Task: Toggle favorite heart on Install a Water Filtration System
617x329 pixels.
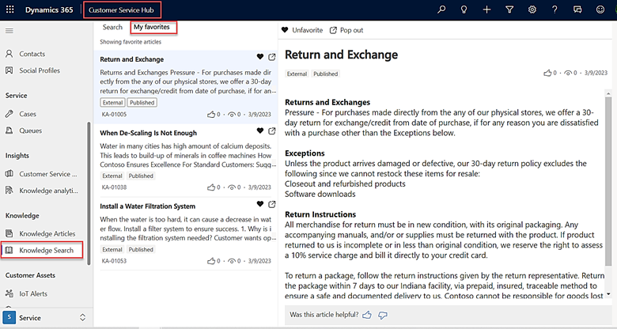Action: tap(260, 204)
